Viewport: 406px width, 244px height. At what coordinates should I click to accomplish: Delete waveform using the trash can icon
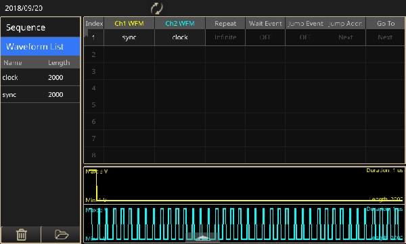[x=21, y=235]
